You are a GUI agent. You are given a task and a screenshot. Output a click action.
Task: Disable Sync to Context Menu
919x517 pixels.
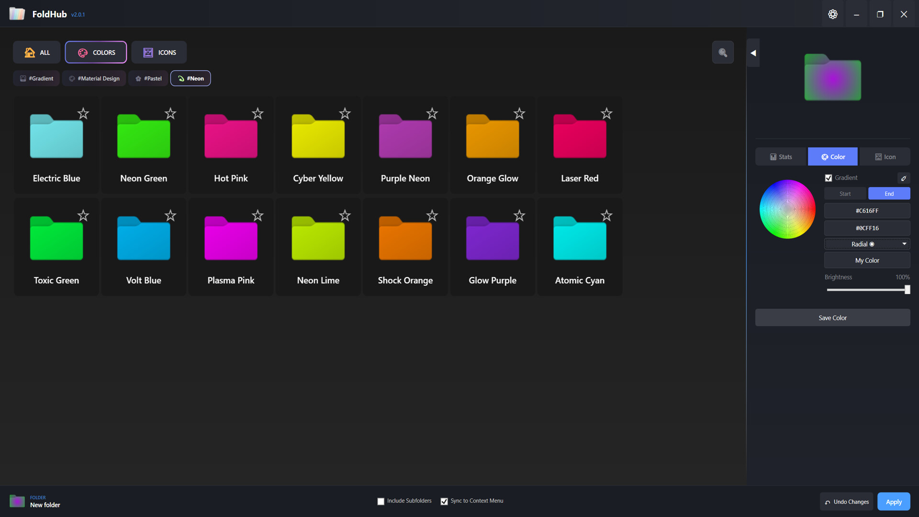(444, 501)
